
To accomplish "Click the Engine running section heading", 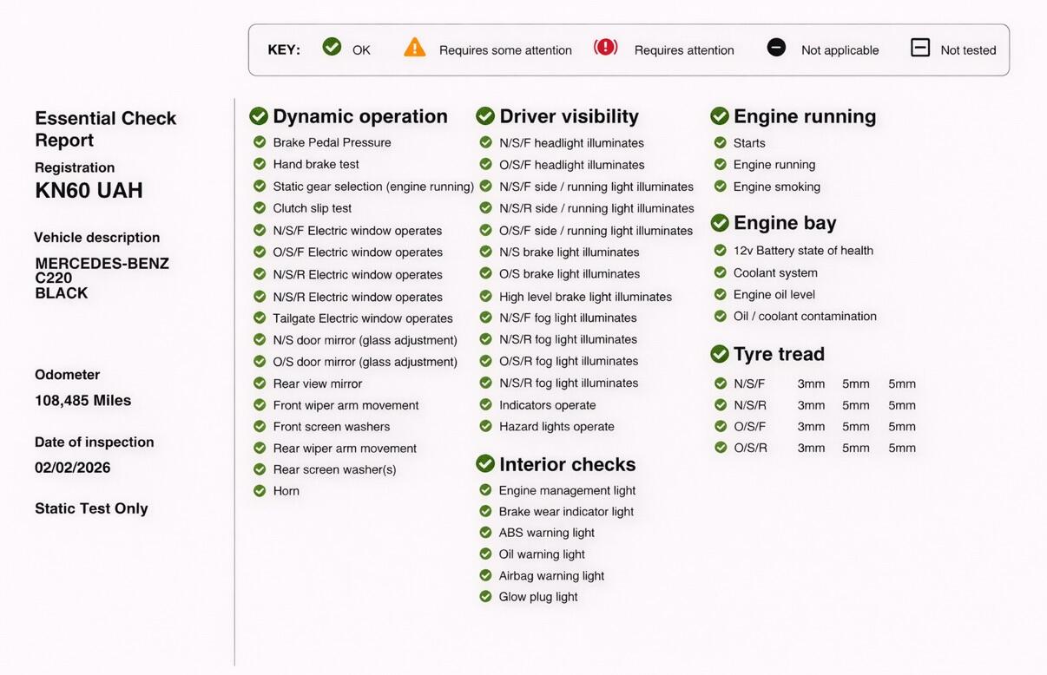I will (804, 116).
